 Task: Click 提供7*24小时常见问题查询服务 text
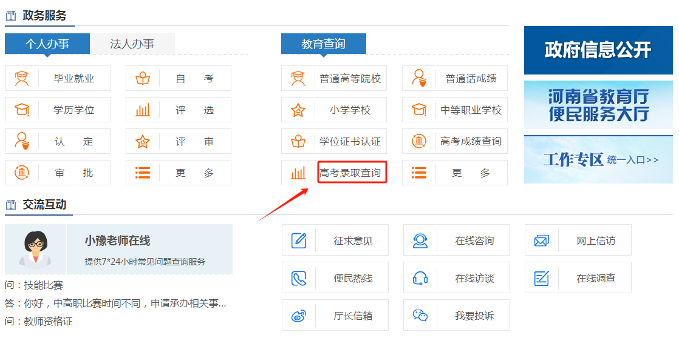click(x=145, y=262)
